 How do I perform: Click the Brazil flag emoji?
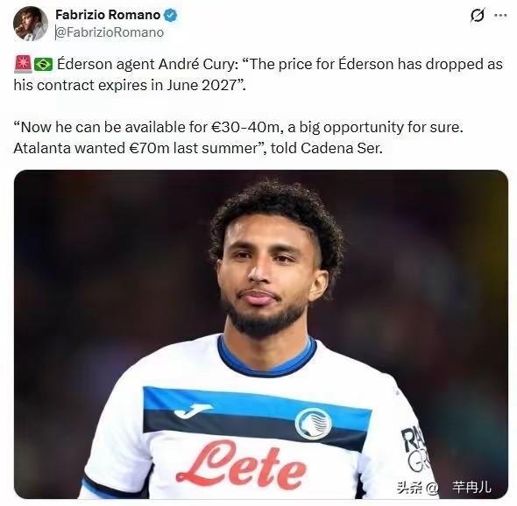44,64
